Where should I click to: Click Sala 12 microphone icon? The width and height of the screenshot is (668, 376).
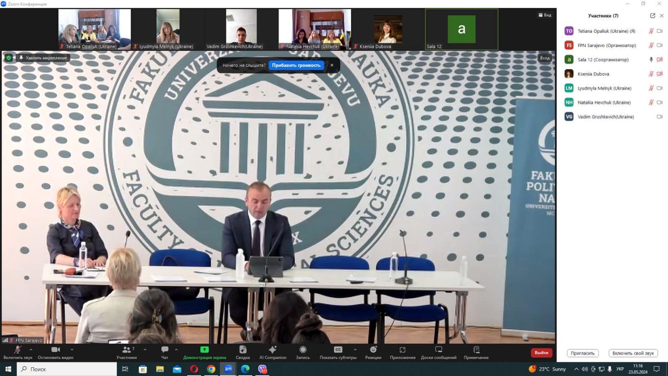tap(651, 59)
